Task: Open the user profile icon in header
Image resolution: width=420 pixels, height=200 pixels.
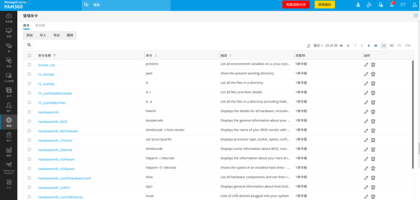Action: [414, 5]
